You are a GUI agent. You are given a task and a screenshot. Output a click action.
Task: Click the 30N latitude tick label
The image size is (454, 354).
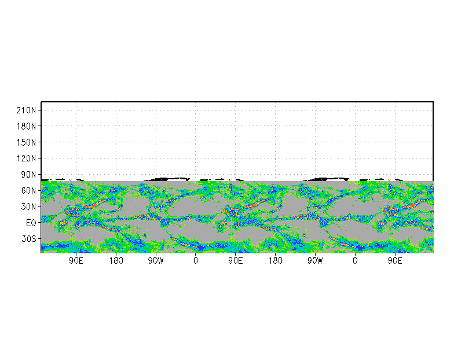coord(28,207)
